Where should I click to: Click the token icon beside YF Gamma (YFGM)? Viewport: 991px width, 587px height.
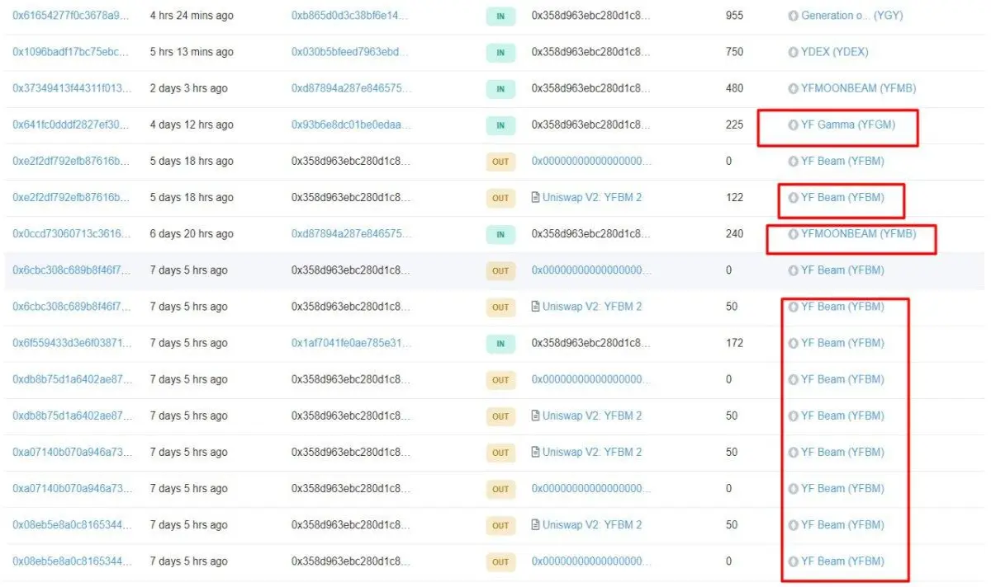pos(794,124)
